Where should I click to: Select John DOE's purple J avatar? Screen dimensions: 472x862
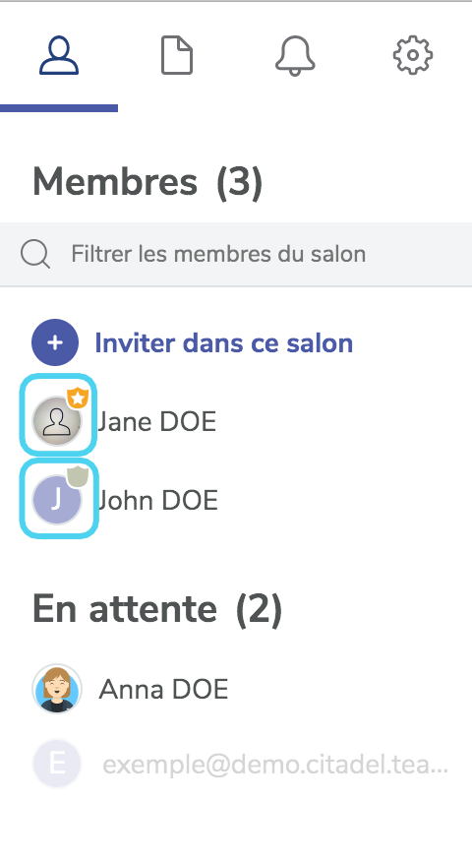pos(57,500)
